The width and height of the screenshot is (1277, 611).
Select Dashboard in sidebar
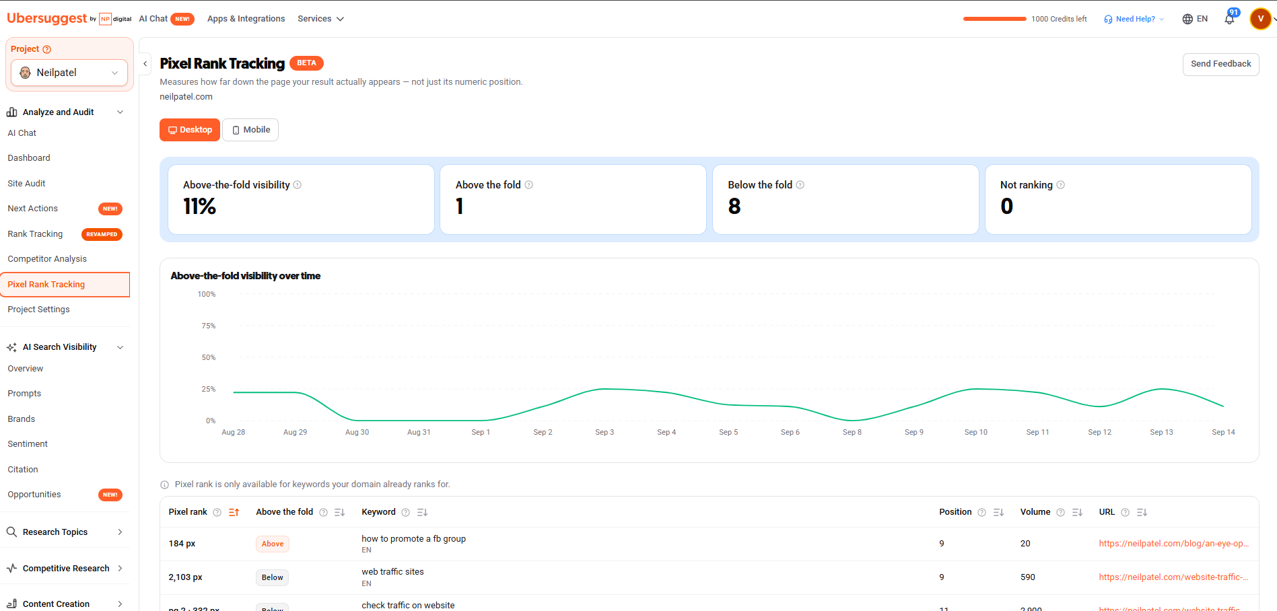29,158
